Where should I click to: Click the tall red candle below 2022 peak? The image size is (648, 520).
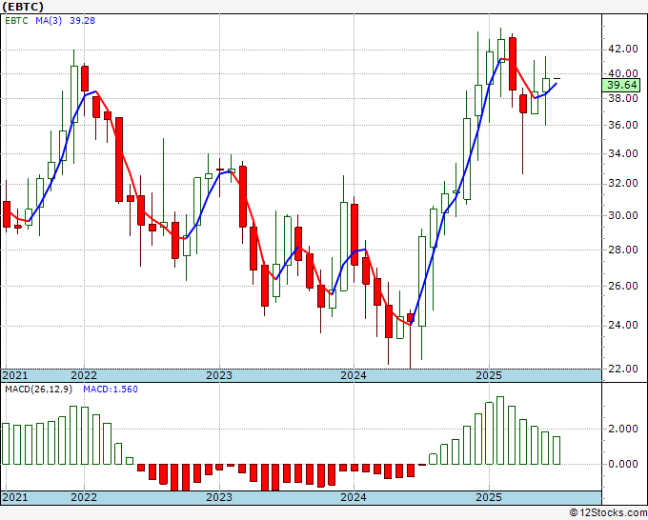[x=119, y=159]
